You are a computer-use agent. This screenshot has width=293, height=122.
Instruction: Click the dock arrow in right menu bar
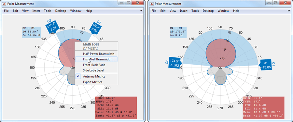pyautogui.click(x=289, y=11)
